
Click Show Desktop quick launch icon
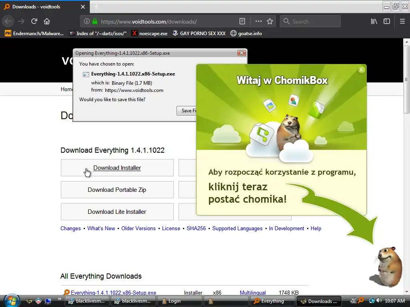pos(48,301)
